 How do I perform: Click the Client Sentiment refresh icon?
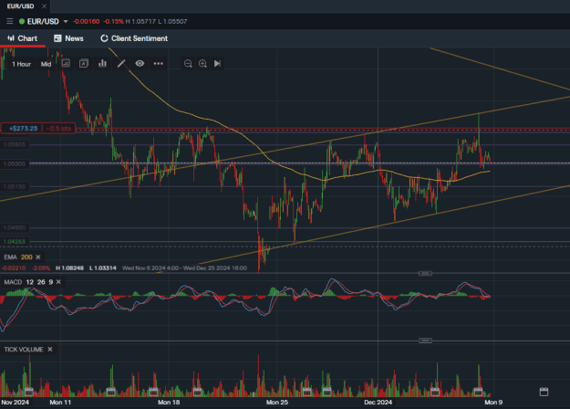(x=104, y=38)
